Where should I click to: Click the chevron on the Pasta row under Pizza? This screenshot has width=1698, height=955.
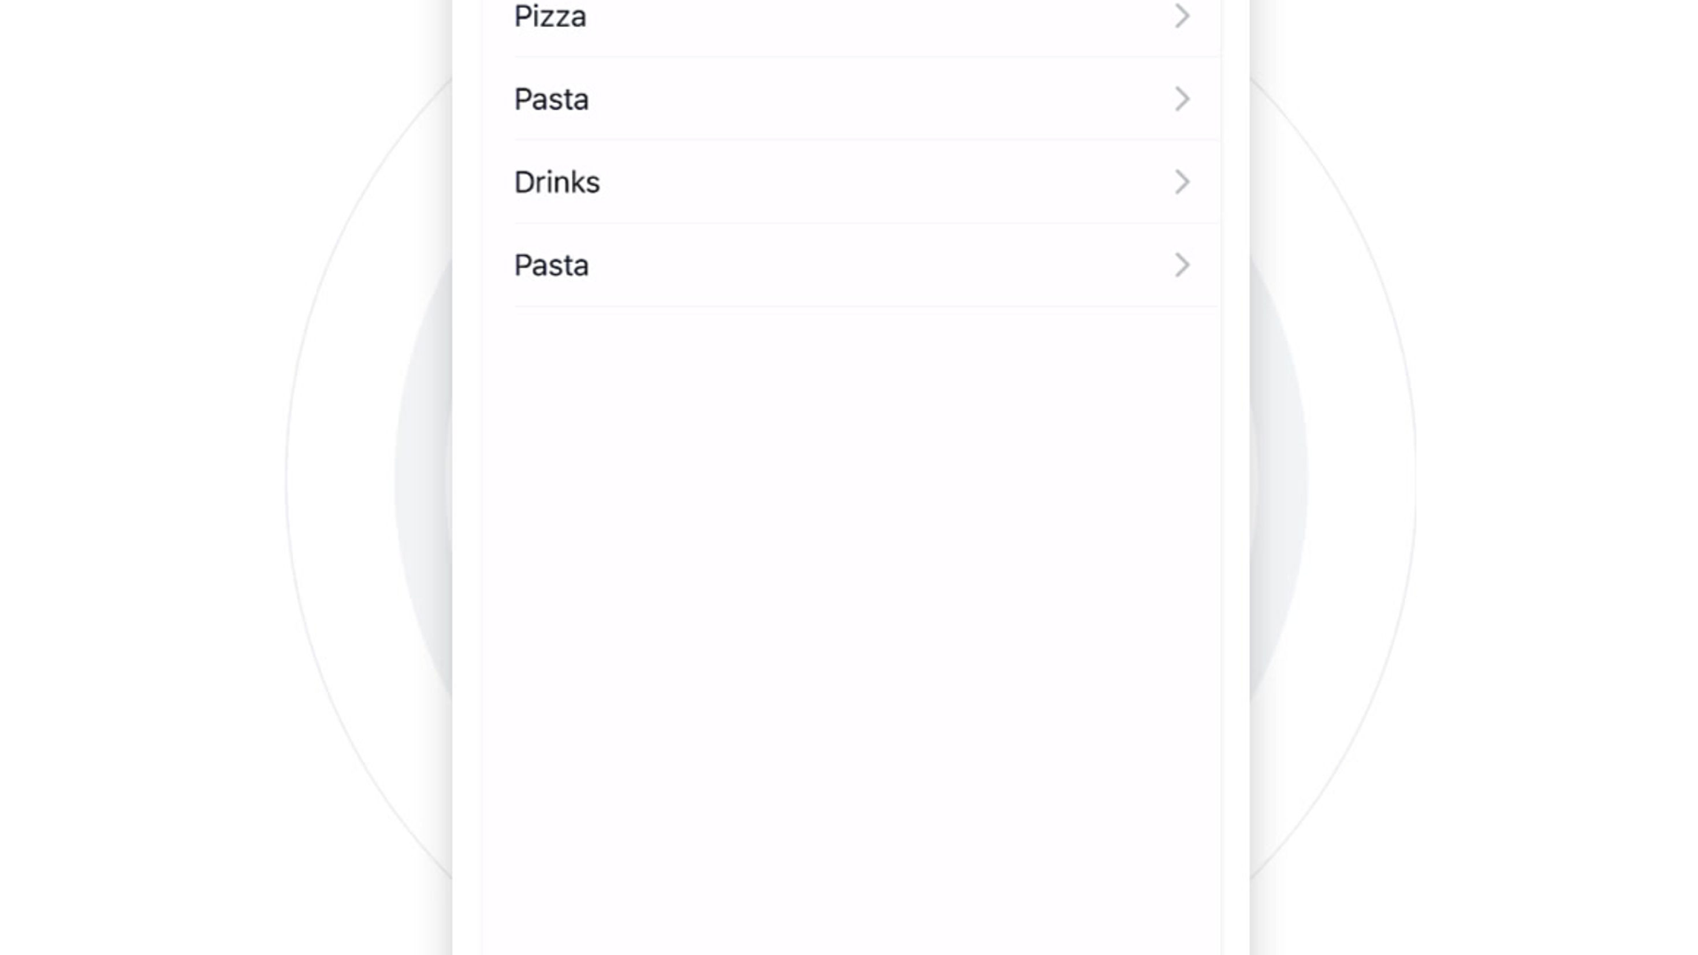(x=1182, y=99)
